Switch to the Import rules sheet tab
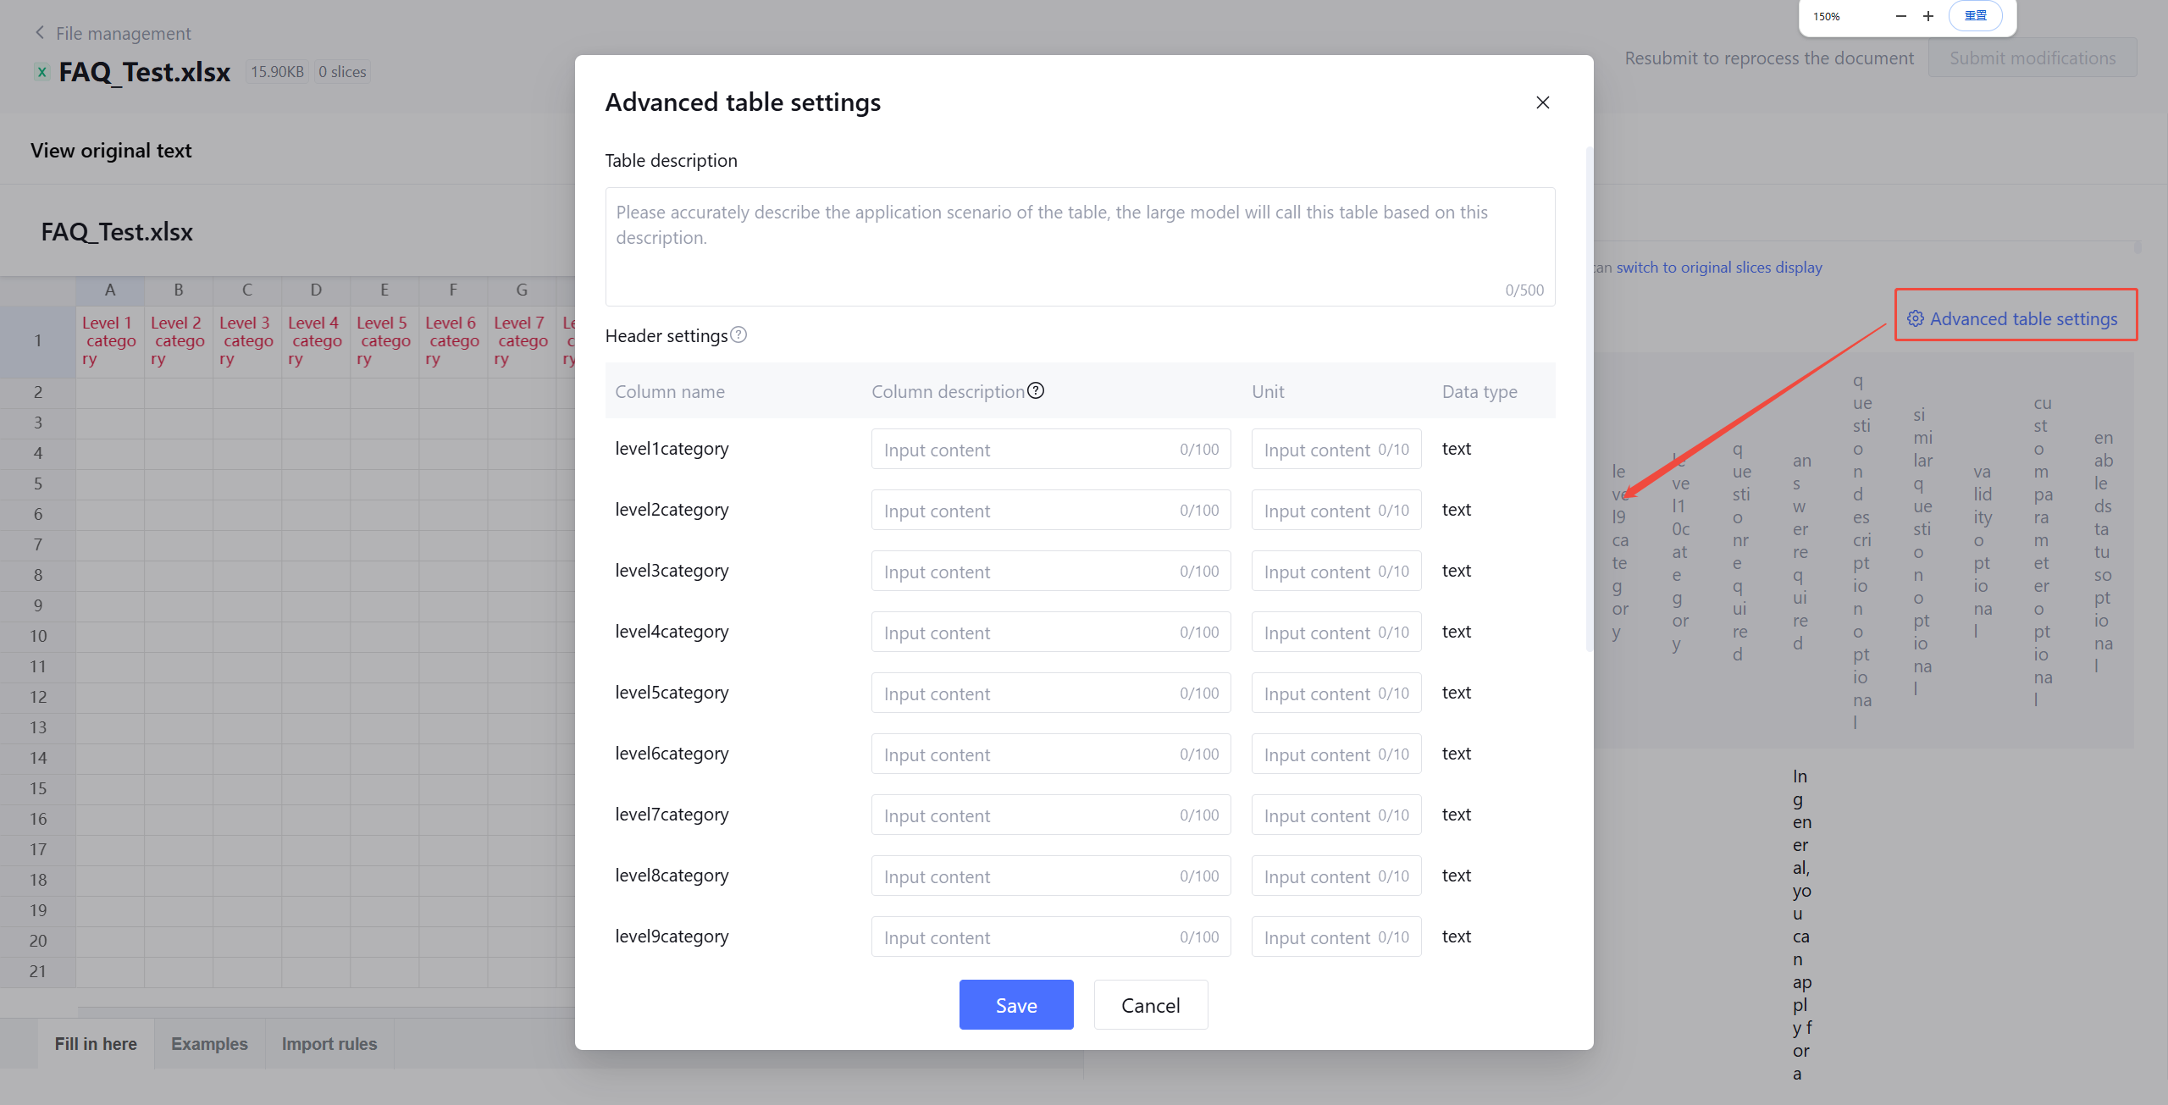The height and width of the screenshot is (1105, 2168). 329,1044
